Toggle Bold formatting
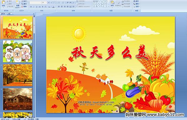Viewport: 187px width, 120px height. tap(31, 7)
